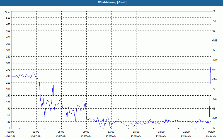Select the 360 y-axis value
The image size is (223, 139).
(8, 50)
